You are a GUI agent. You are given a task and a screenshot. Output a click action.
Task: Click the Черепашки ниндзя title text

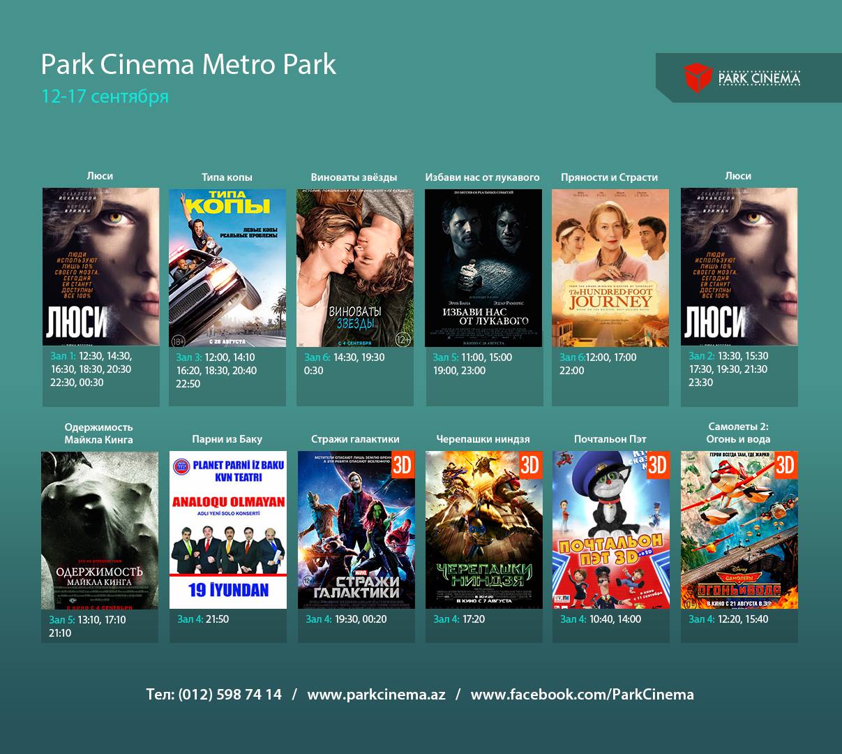pos(483,439)
